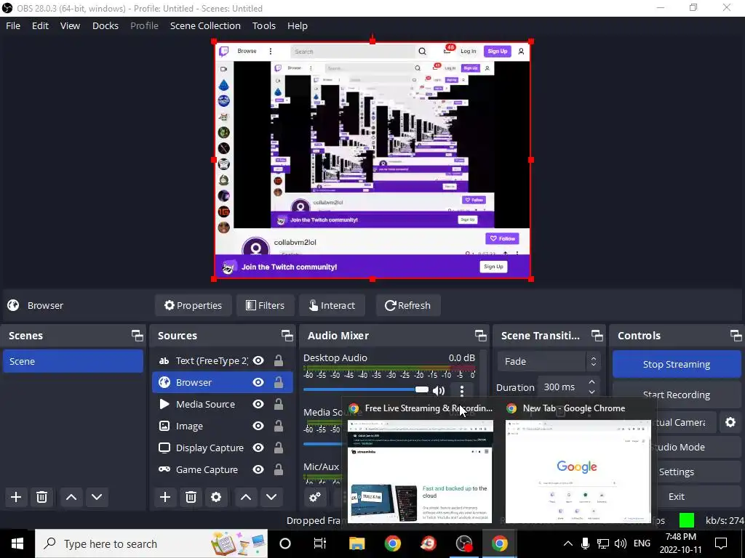This screenshot has height=558, width=745.
Task: Hide the Display Capture source
Action: point(258,448)
